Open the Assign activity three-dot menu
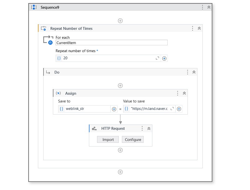 (x=178, y=93)
